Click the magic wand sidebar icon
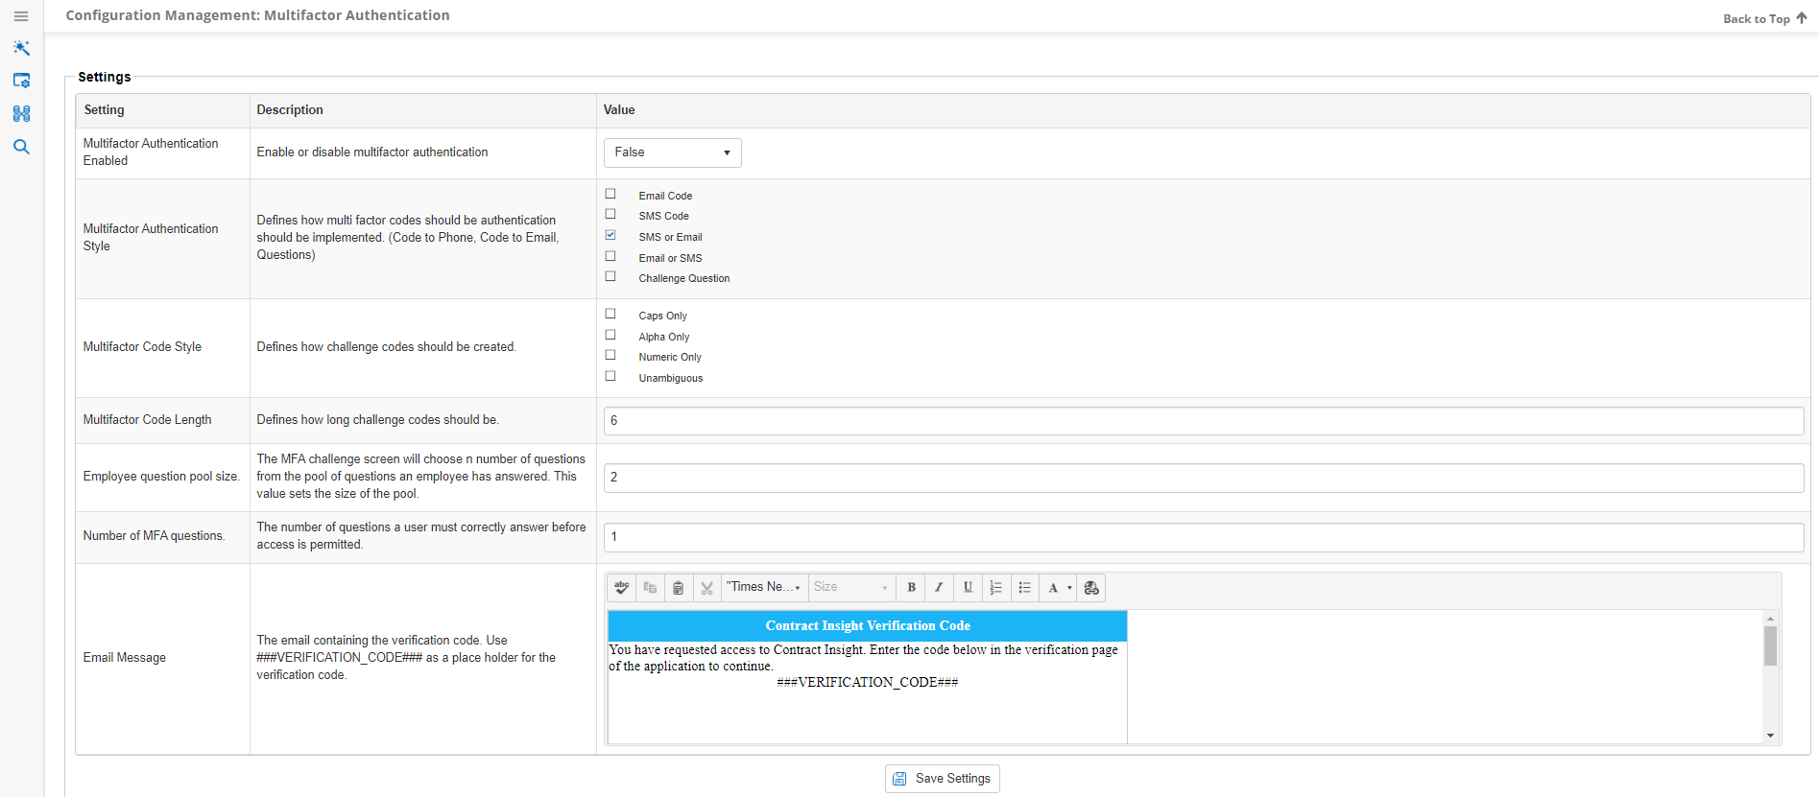The image size is (1819, 797). [x=21, y=48]
